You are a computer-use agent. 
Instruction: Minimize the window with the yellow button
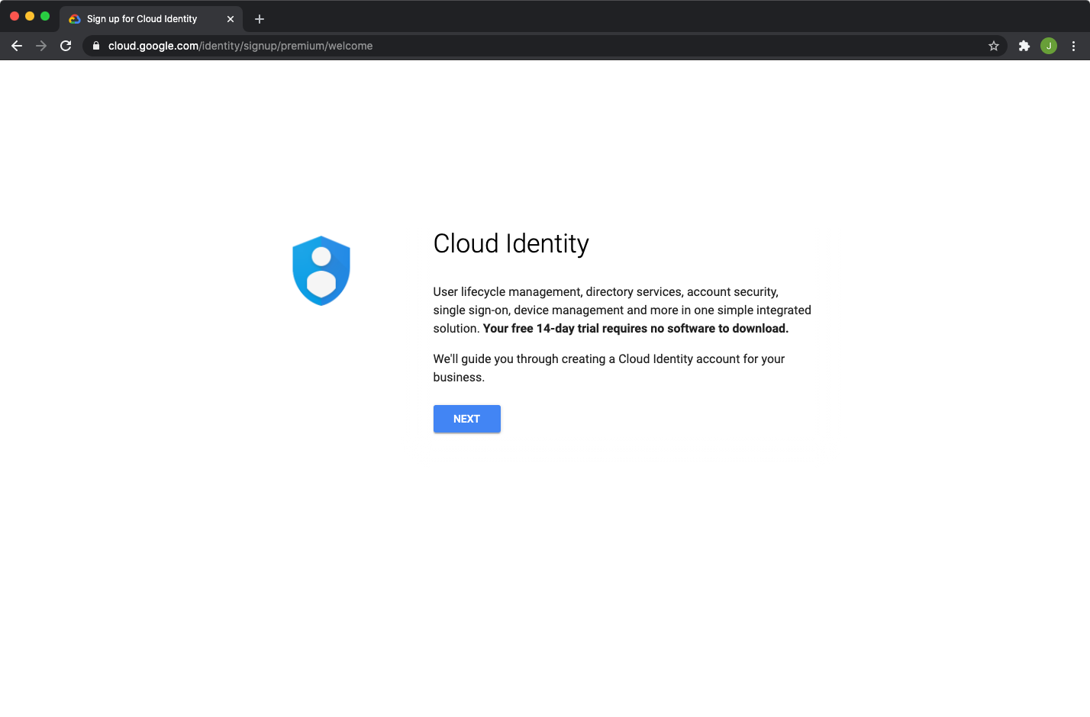click(30, 16)
